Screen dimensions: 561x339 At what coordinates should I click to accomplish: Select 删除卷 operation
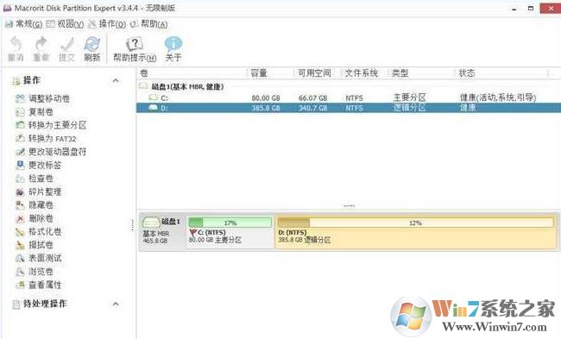coord(35,218)
